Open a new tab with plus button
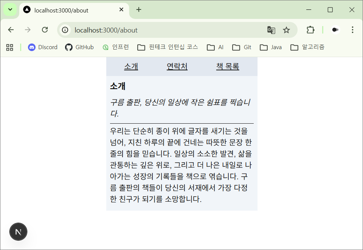The height and width of the screenshot is (250, 363). 139,10
